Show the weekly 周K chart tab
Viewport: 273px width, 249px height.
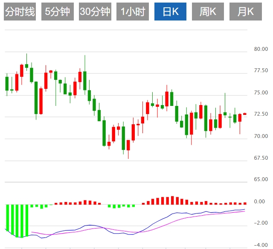[208, 12]
